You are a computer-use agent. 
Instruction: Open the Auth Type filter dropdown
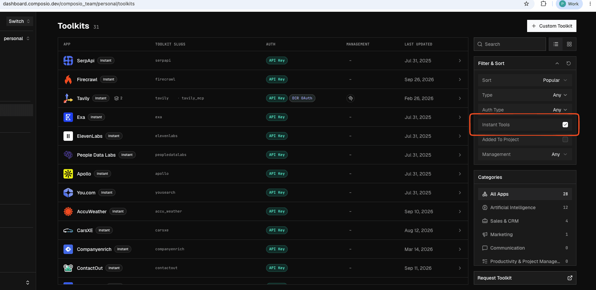coord(525,110)
